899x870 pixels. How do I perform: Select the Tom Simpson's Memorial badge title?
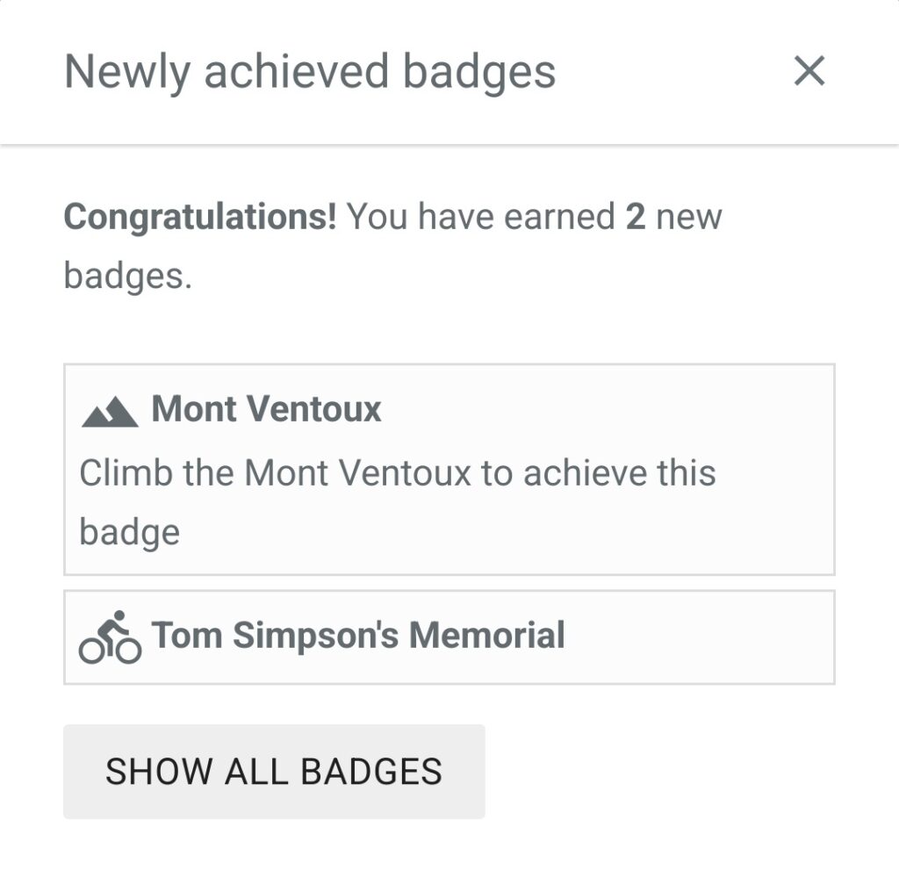pos(358,636)
